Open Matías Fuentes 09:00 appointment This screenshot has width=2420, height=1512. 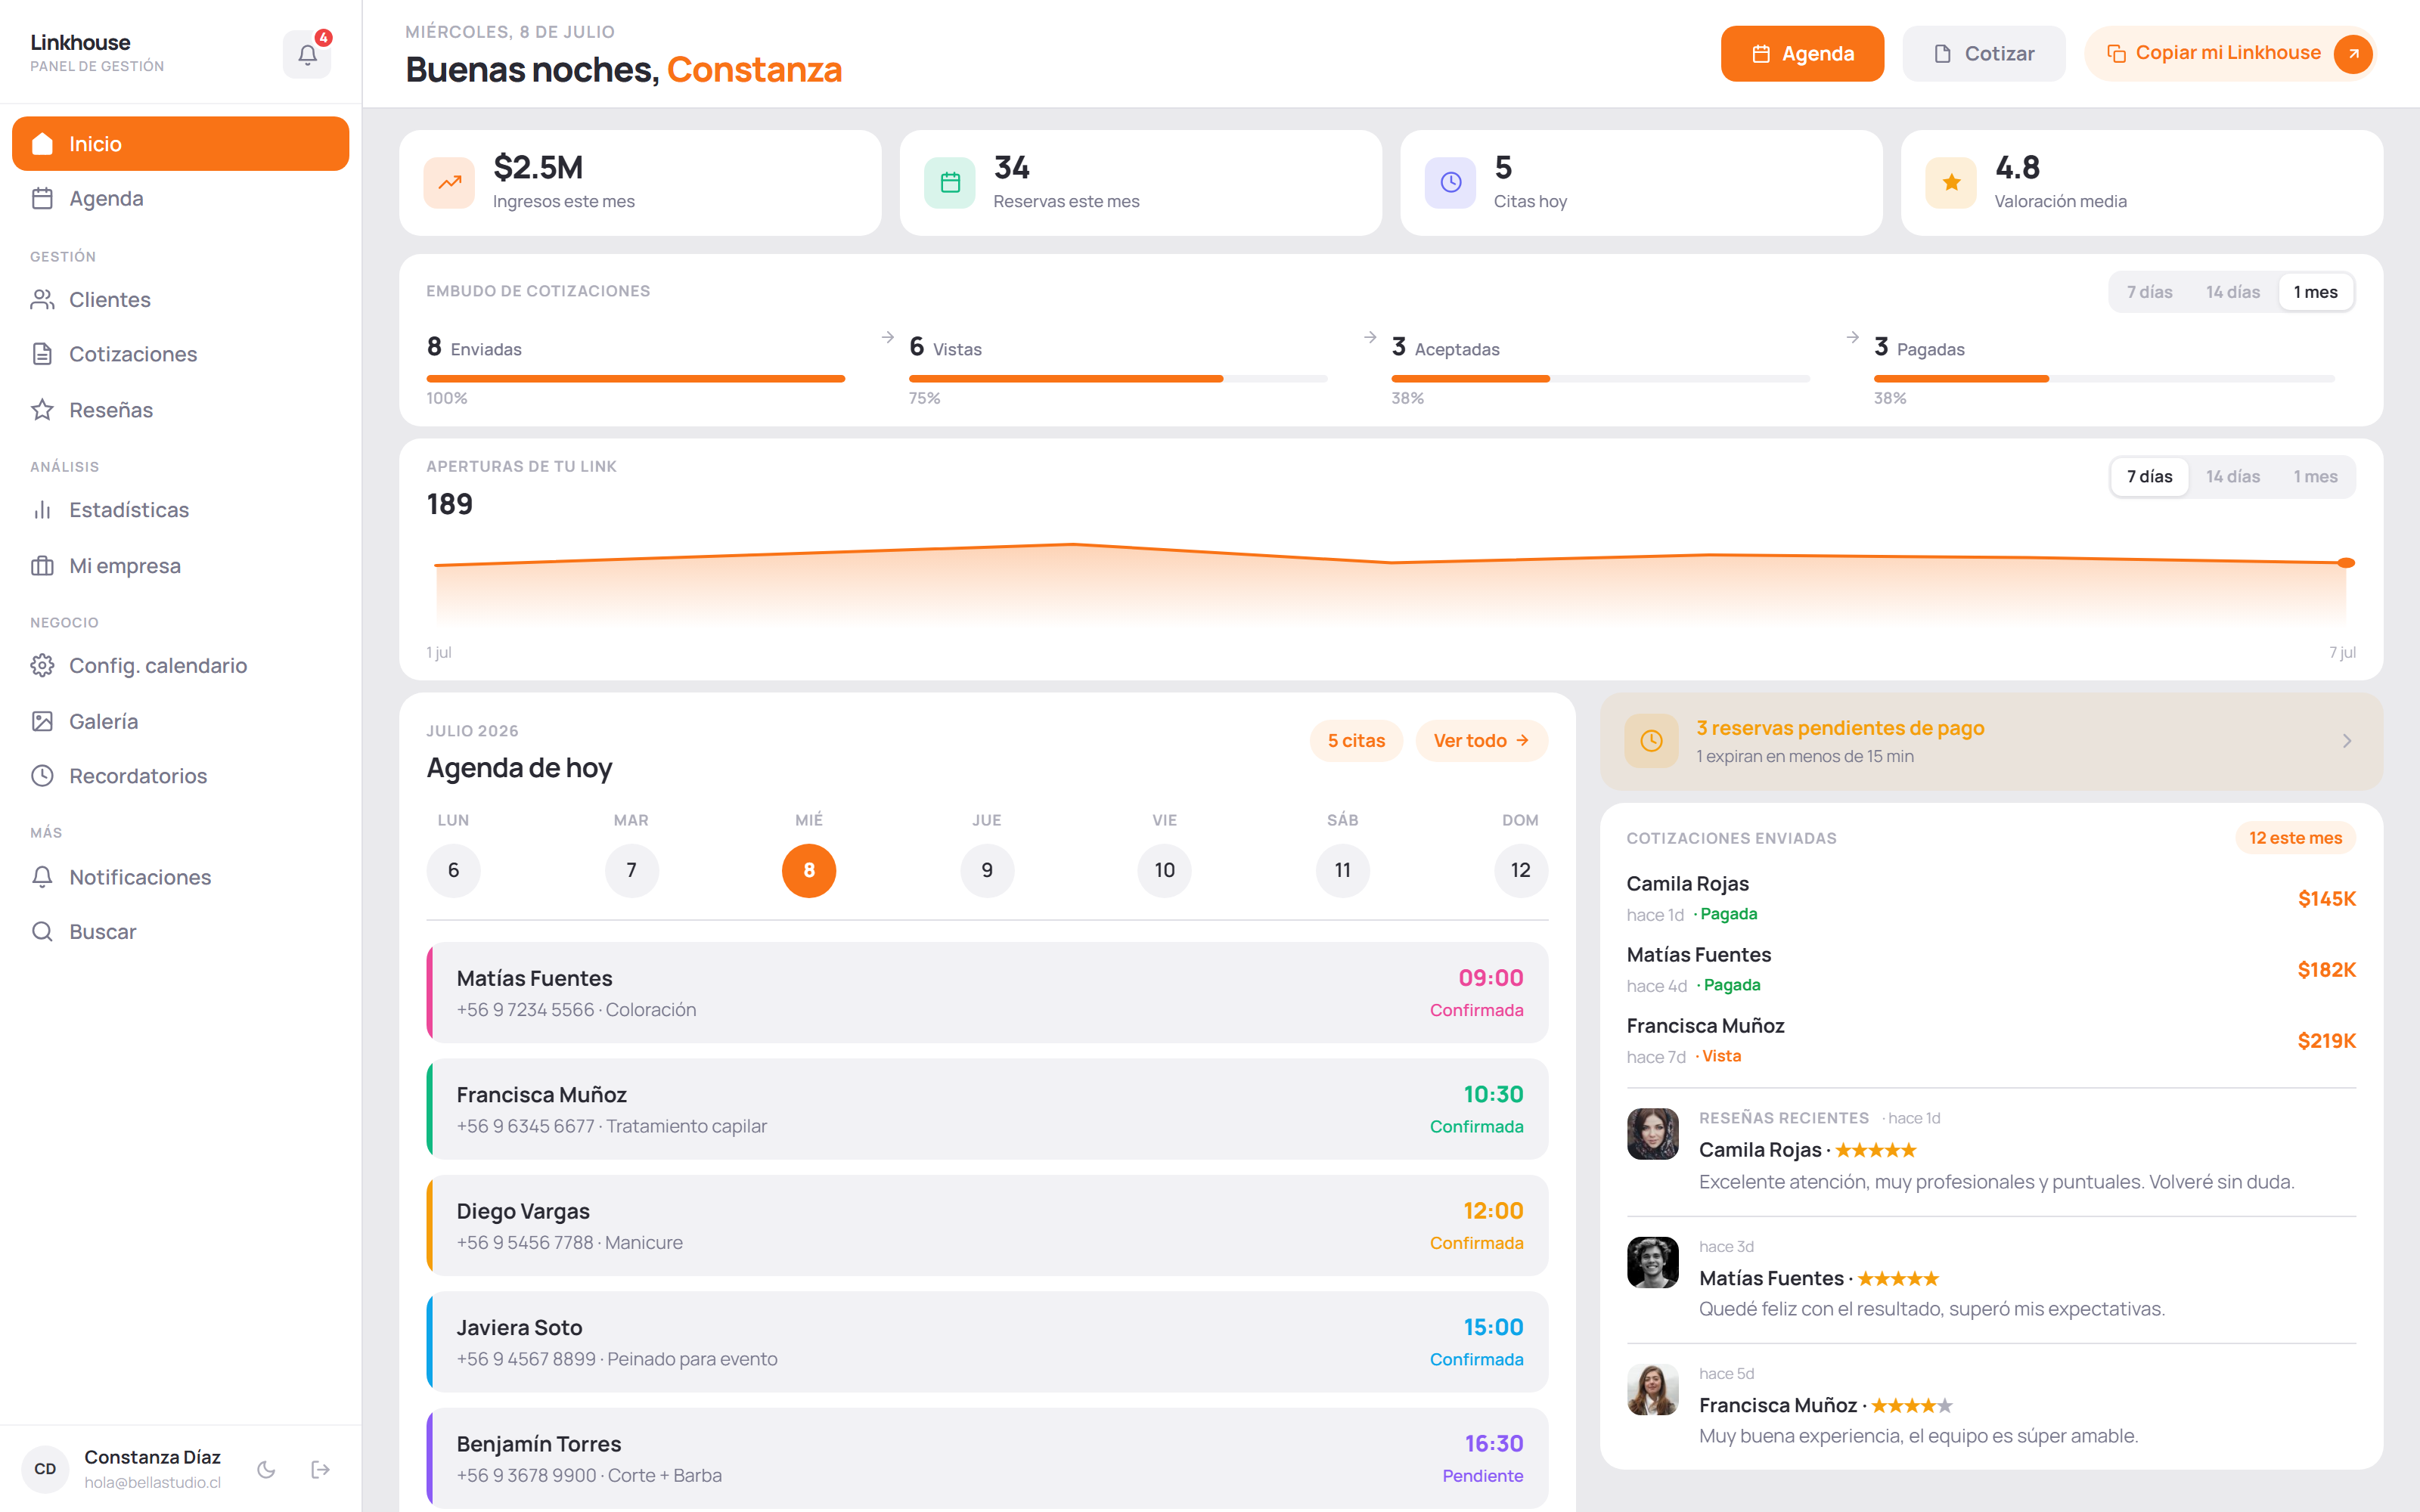coord(987,993)
